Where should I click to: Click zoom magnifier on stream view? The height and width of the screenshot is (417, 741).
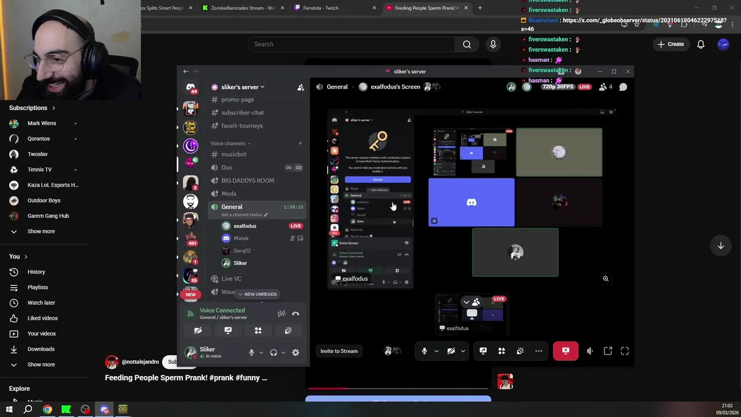tap(606, 279)
